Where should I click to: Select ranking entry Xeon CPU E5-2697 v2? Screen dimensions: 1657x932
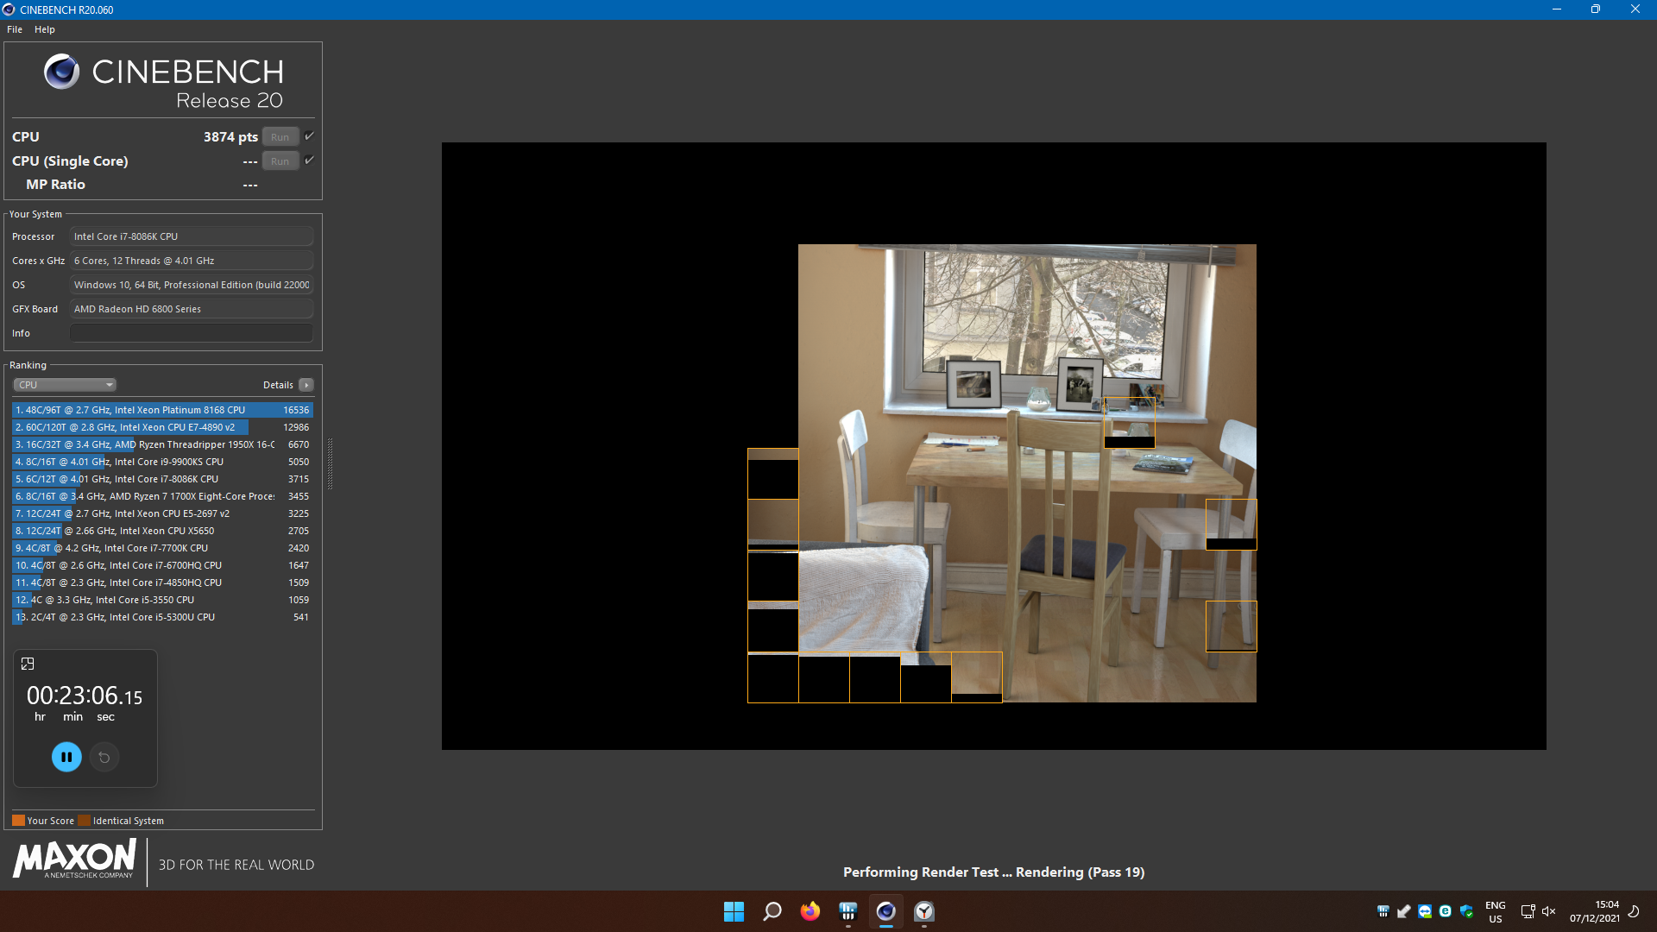coord(162,513)
